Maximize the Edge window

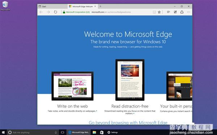coord(182,7)
